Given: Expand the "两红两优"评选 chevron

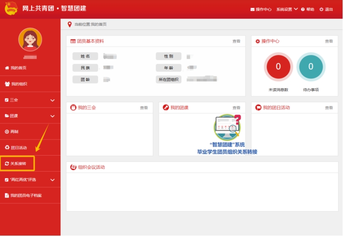Looking at the screenshot, I should pyautogui.click(x=52, y=180).
